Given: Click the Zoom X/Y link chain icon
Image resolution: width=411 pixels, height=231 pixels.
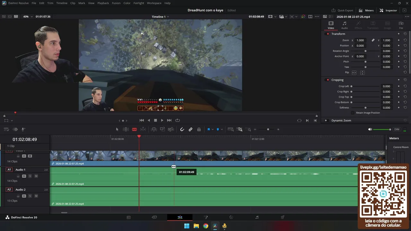Looking at the screenshot, I should click(x=373, y=40).
